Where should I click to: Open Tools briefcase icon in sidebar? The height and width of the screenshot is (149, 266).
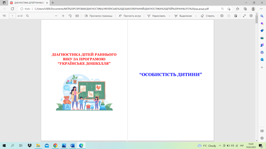coord(262,38)
